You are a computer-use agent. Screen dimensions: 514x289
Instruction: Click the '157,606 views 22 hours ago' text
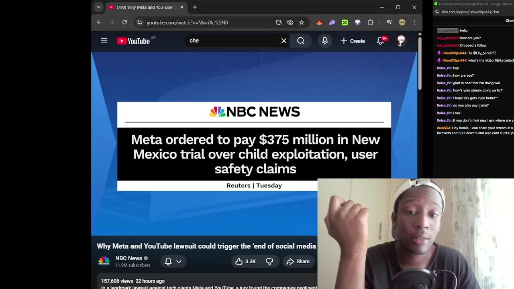[x=133, y=281]
